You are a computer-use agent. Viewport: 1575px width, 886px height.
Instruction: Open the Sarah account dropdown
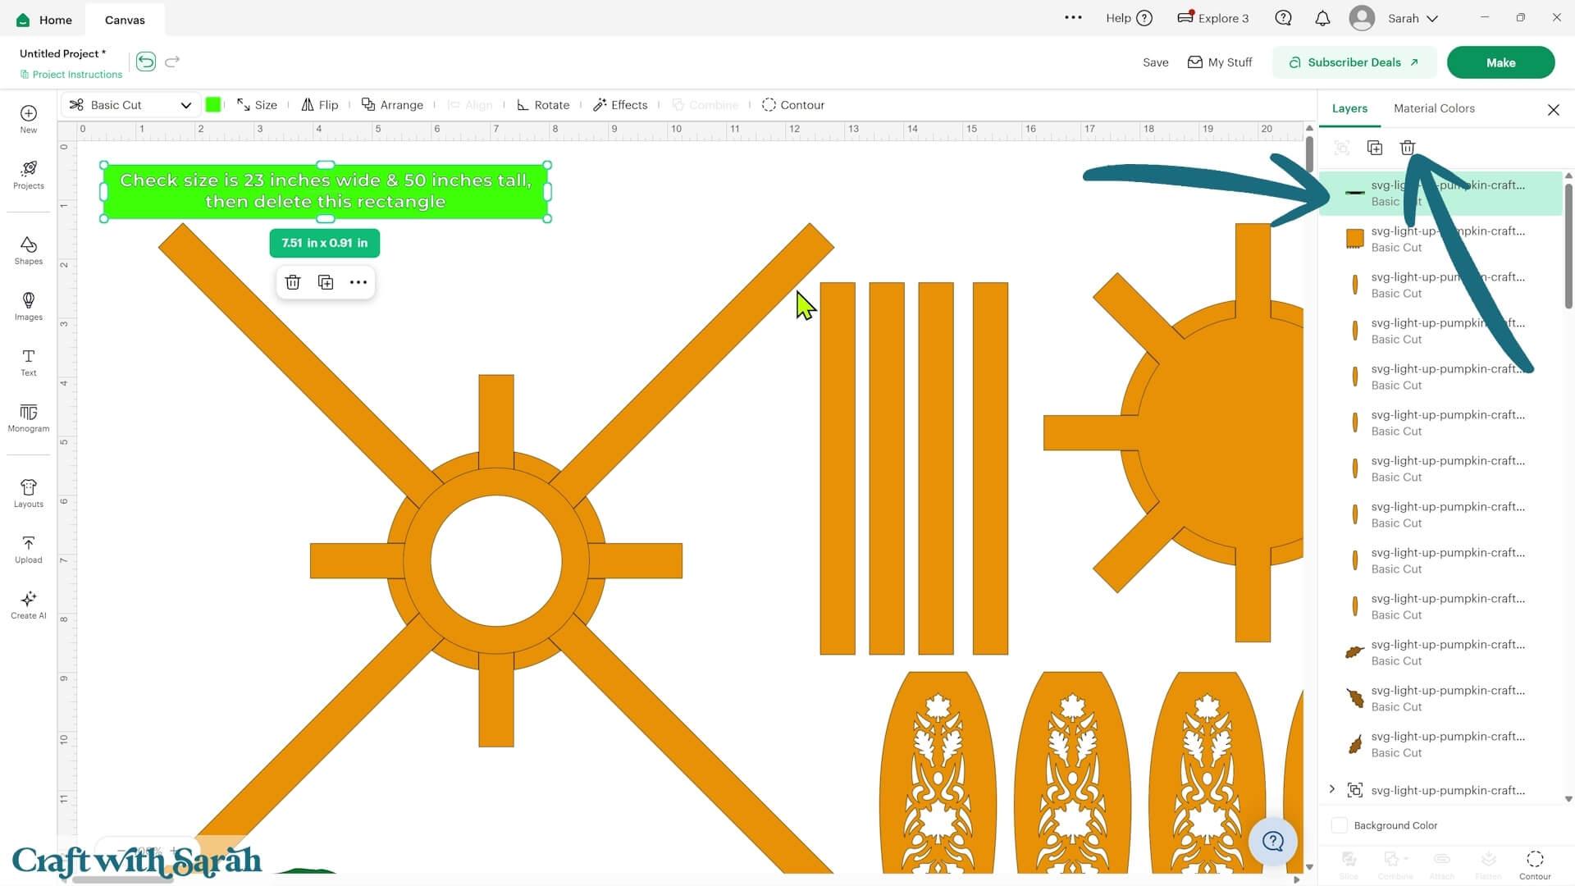(x=1394, y=18)
